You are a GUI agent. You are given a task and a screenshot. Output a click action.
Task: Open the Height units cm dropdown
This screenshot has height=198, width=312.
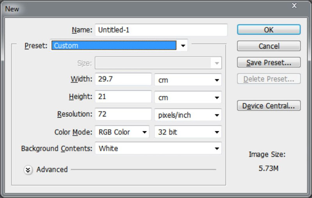188,97
